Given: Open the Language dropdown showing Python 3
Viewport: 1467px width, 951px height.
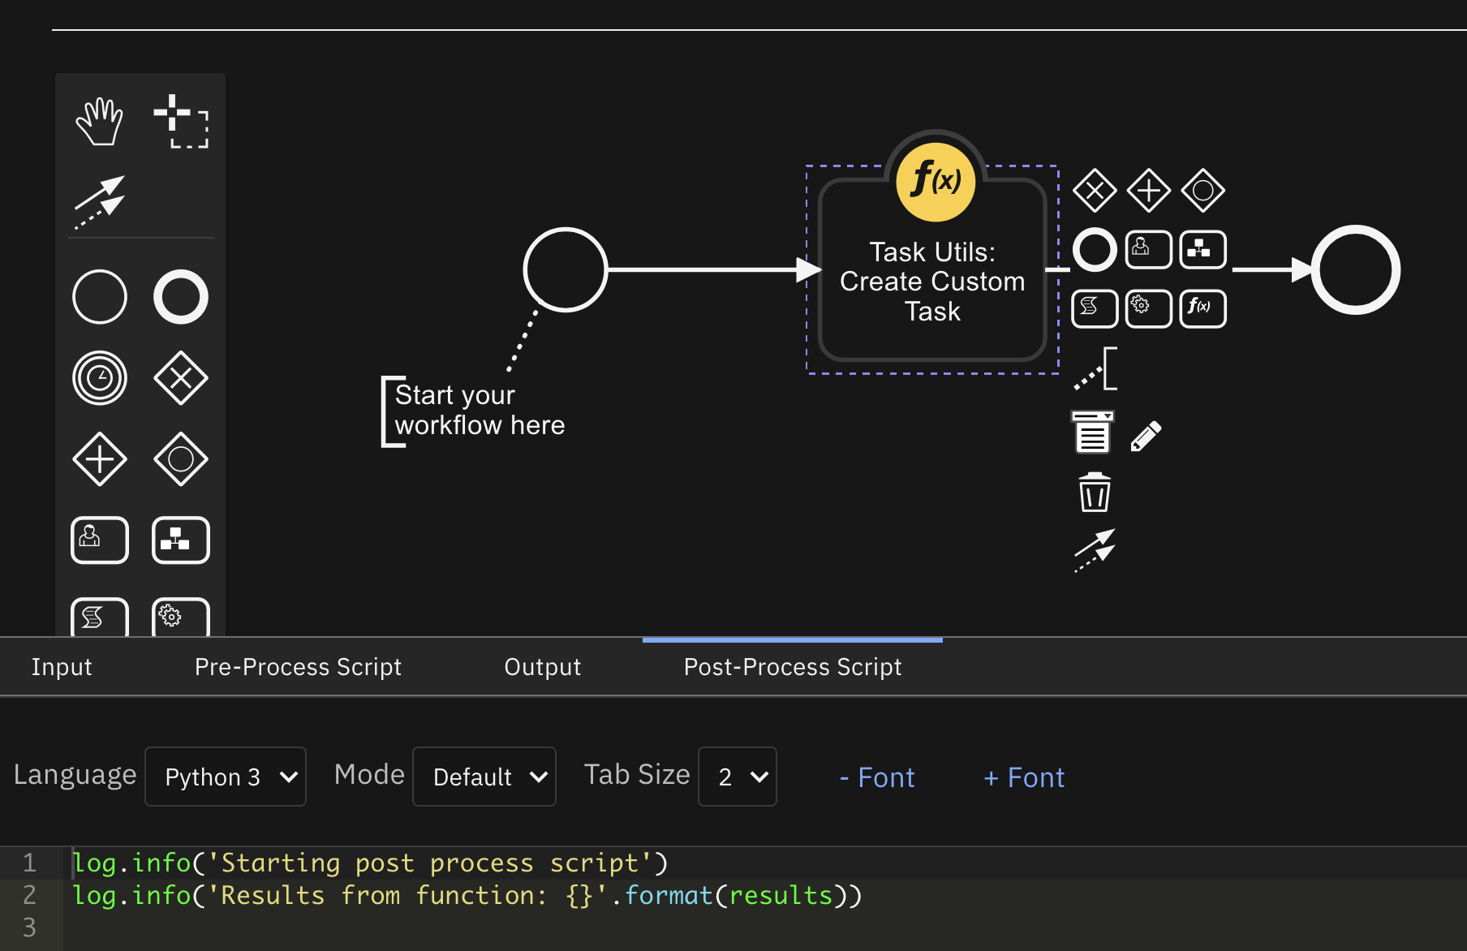Looking at the screenshot, I should [226, 777].
